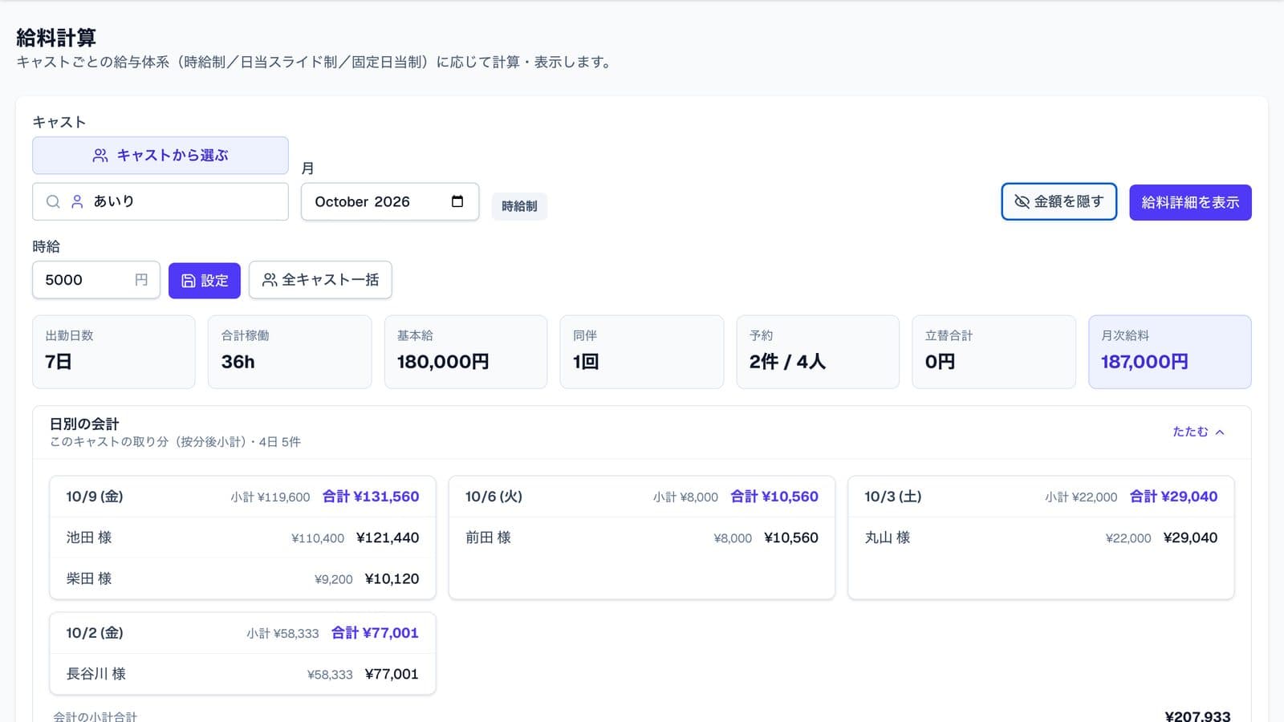Select the 出勤日数 7日 card

click(114, 351)
